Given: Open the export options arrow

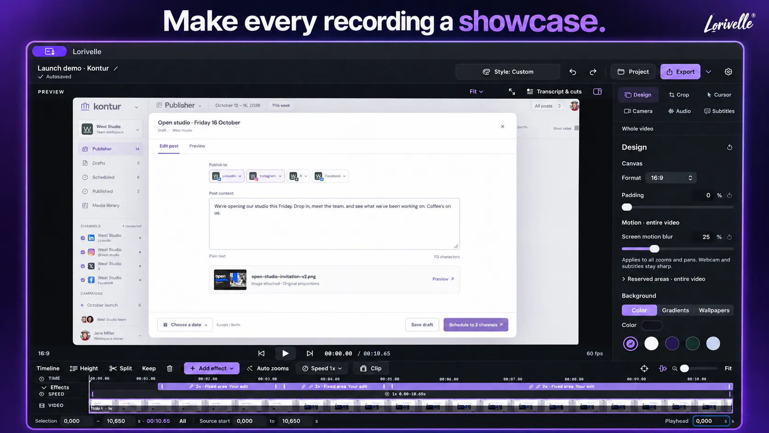Looking at the screenshot, I should point(709,72).
